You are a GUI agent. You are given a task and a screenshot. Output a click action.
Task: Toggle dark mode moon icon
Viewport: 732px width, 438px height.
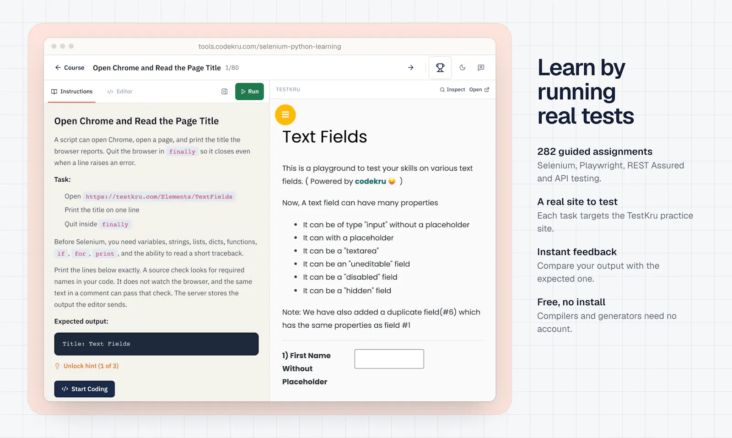[463, 68]
